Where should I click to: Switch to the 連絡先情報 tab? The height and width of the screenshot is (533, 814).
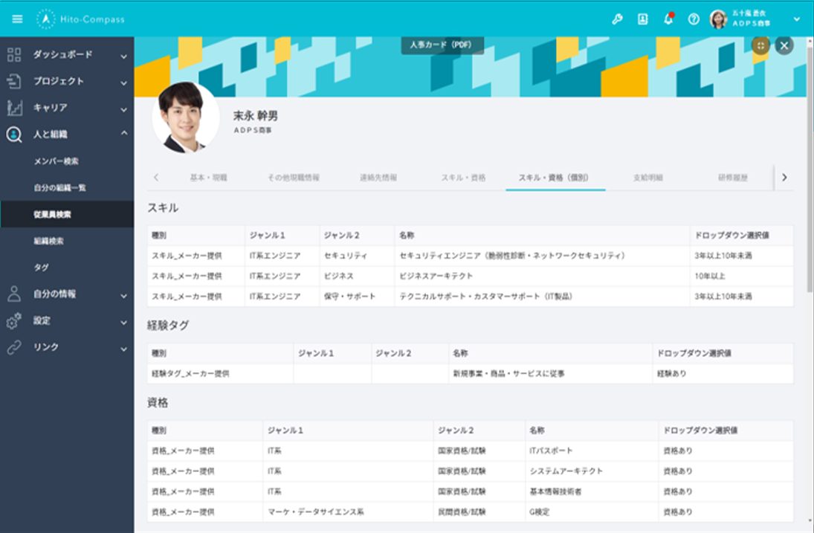coord(378,178)
